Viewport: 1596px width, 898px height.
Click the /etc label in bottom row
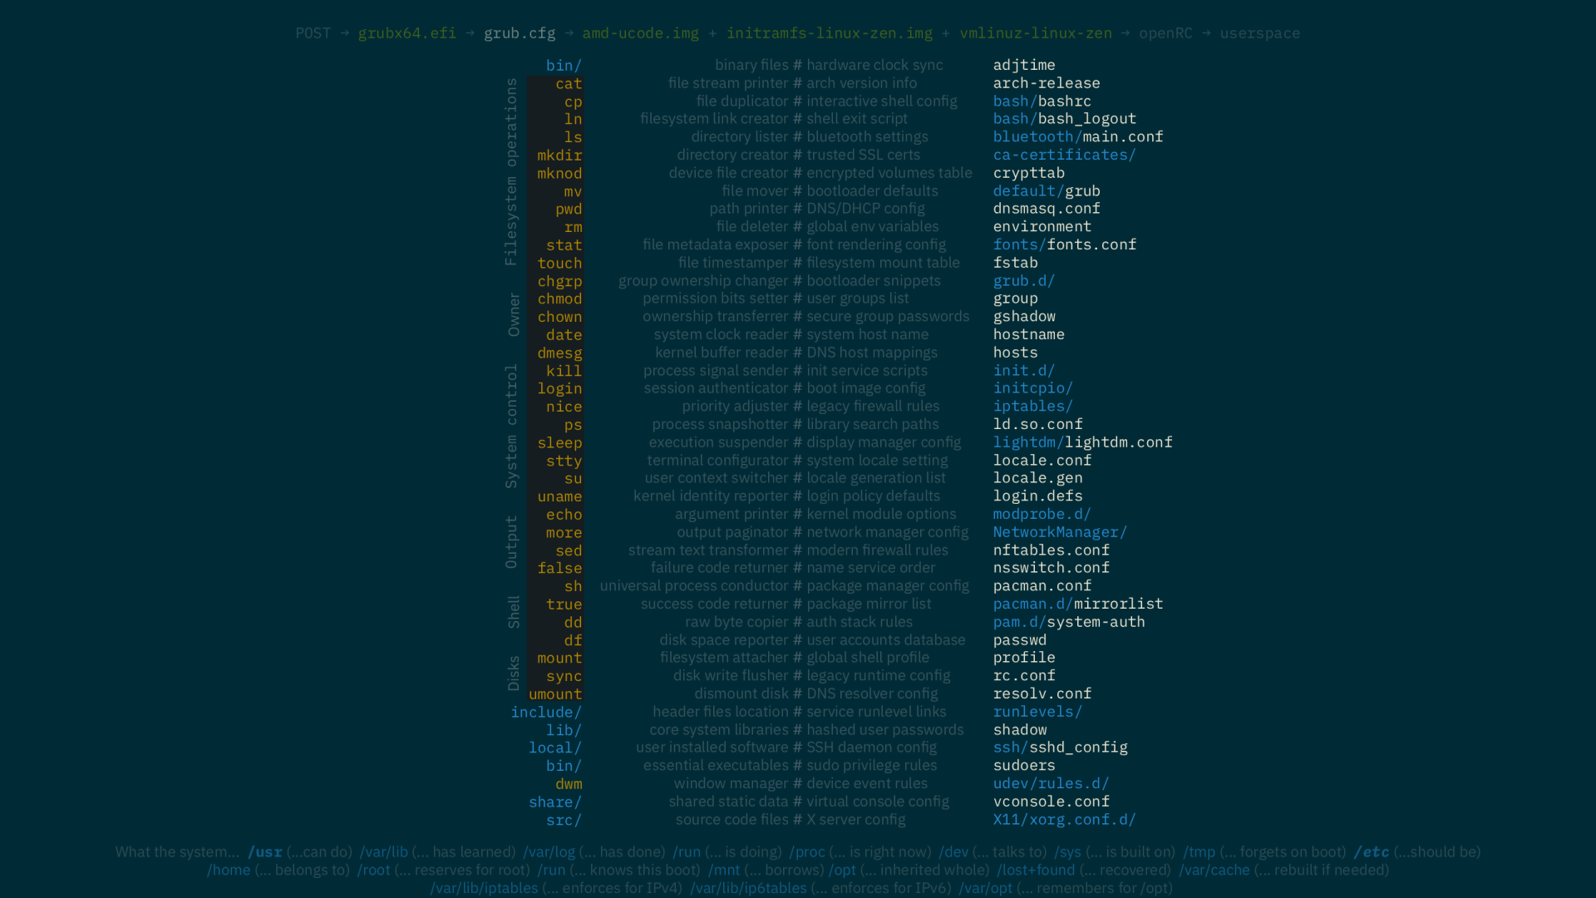1372,851
